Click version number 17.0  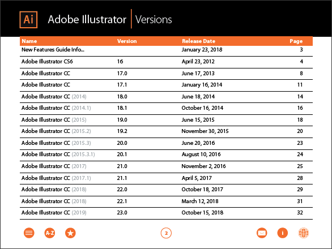[x=122, y=74]
